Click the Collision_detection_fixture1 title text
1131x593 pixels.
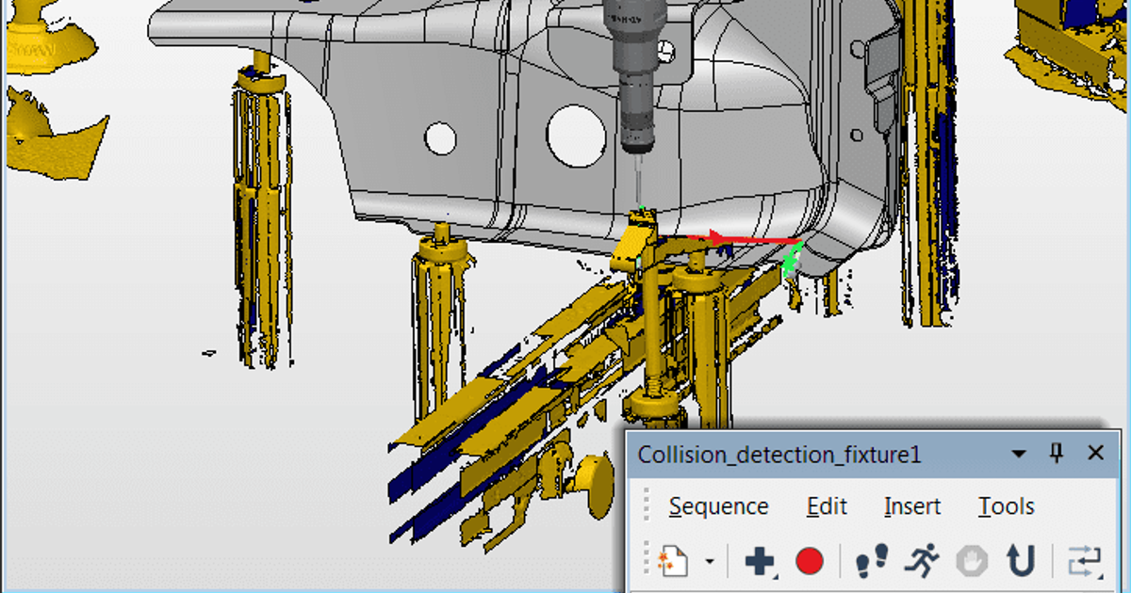point(779,455)
